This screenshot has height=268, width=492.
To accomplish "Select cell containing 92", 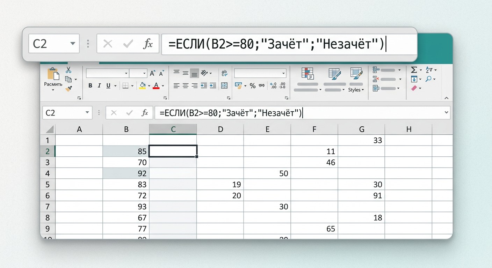I will (126, 173).
